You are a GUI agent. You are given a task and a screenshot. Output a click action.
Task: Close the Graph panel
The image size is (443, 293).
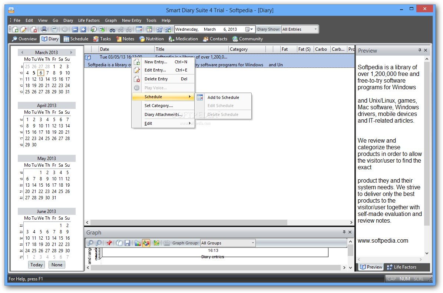point(350,232)
